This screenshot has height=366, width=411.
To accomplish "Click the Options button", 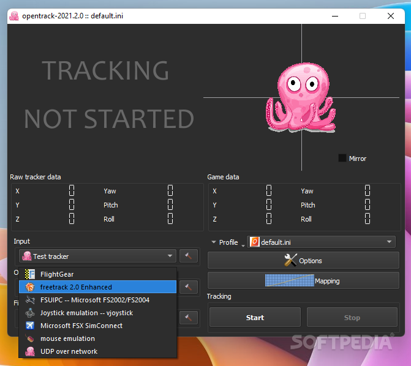I will [303, 260].
